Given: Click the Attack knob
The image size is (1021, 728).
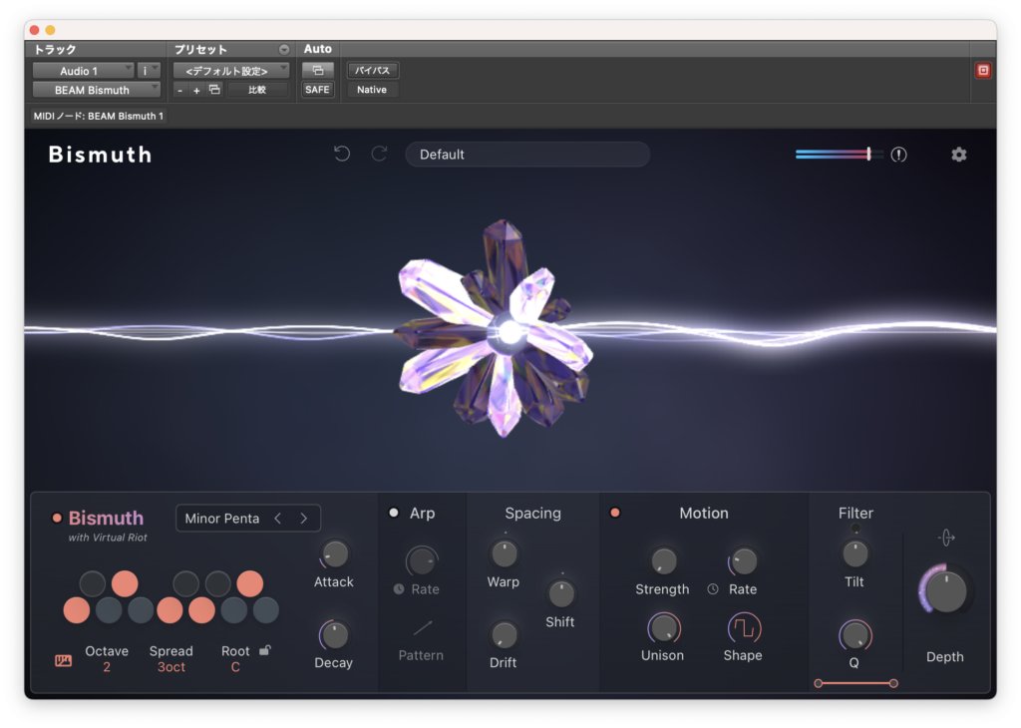Looking at the screenshot, I should 335,554.
